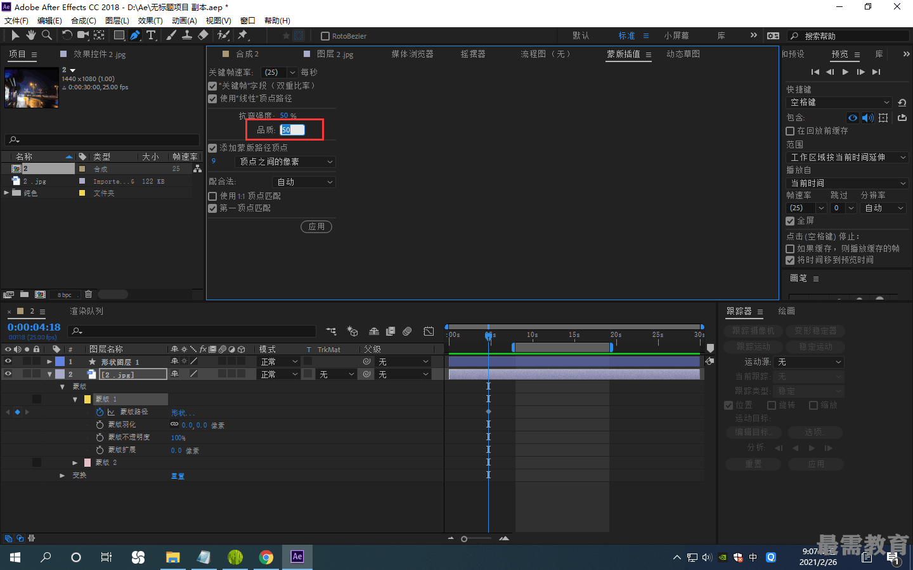
Task: Select the Rectangle shape tool
Action: point(119,35)
